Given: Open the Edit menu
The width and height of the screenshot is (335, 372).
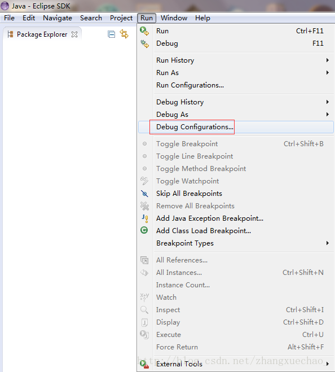Looking at the screenshot, I should coord(29,18).
